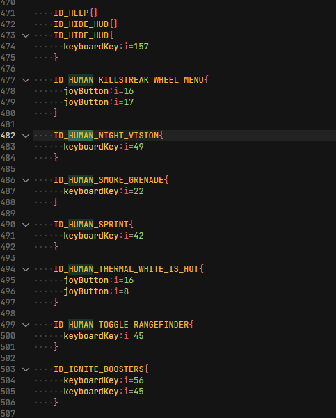Screen dimensions: 336x418
Task: Collapse the ID_HUMAN_KILLSTREAK_WHEEL_MENU fold chevron
Action: pos(26,80)
